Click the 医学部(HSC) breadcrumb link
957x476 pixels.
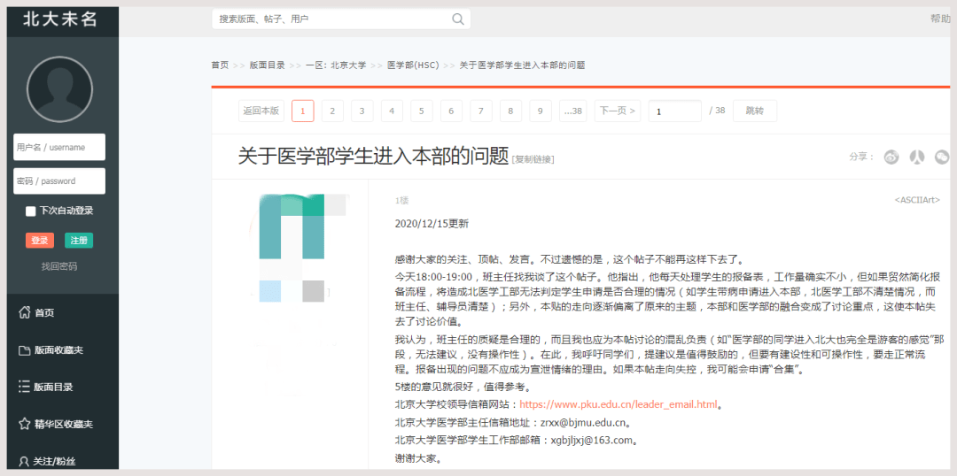[413, 65]
